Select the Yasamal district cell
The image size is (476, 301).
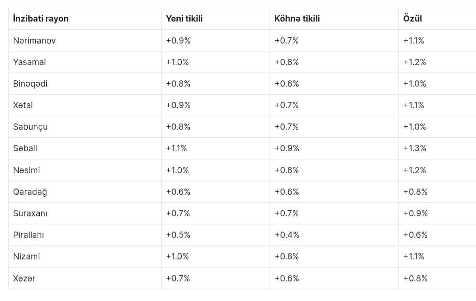30,62
